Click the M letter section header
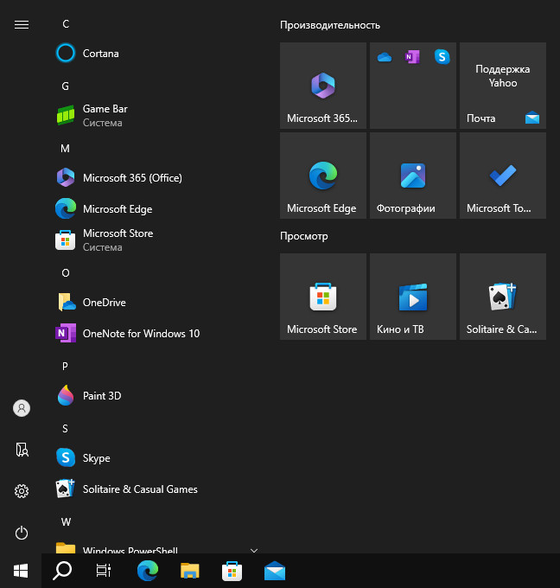Screen dimensions: 560x588 [x=65, y=149]
